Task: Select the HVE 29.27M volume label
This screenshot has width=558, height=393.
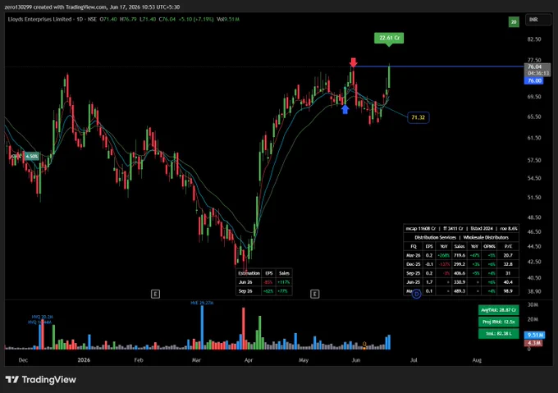Action: (202, 303)
